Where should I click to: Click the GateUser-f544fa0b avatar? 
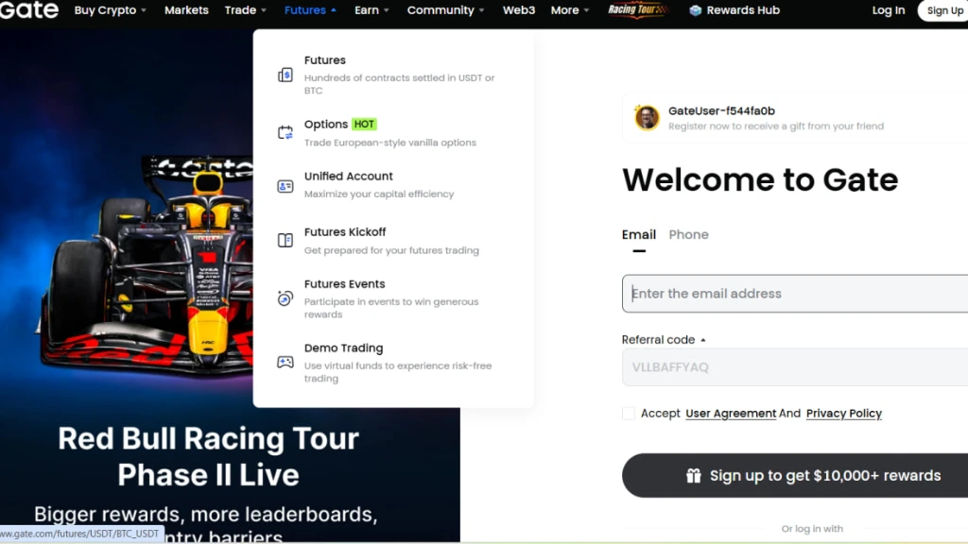coord(647,117)
